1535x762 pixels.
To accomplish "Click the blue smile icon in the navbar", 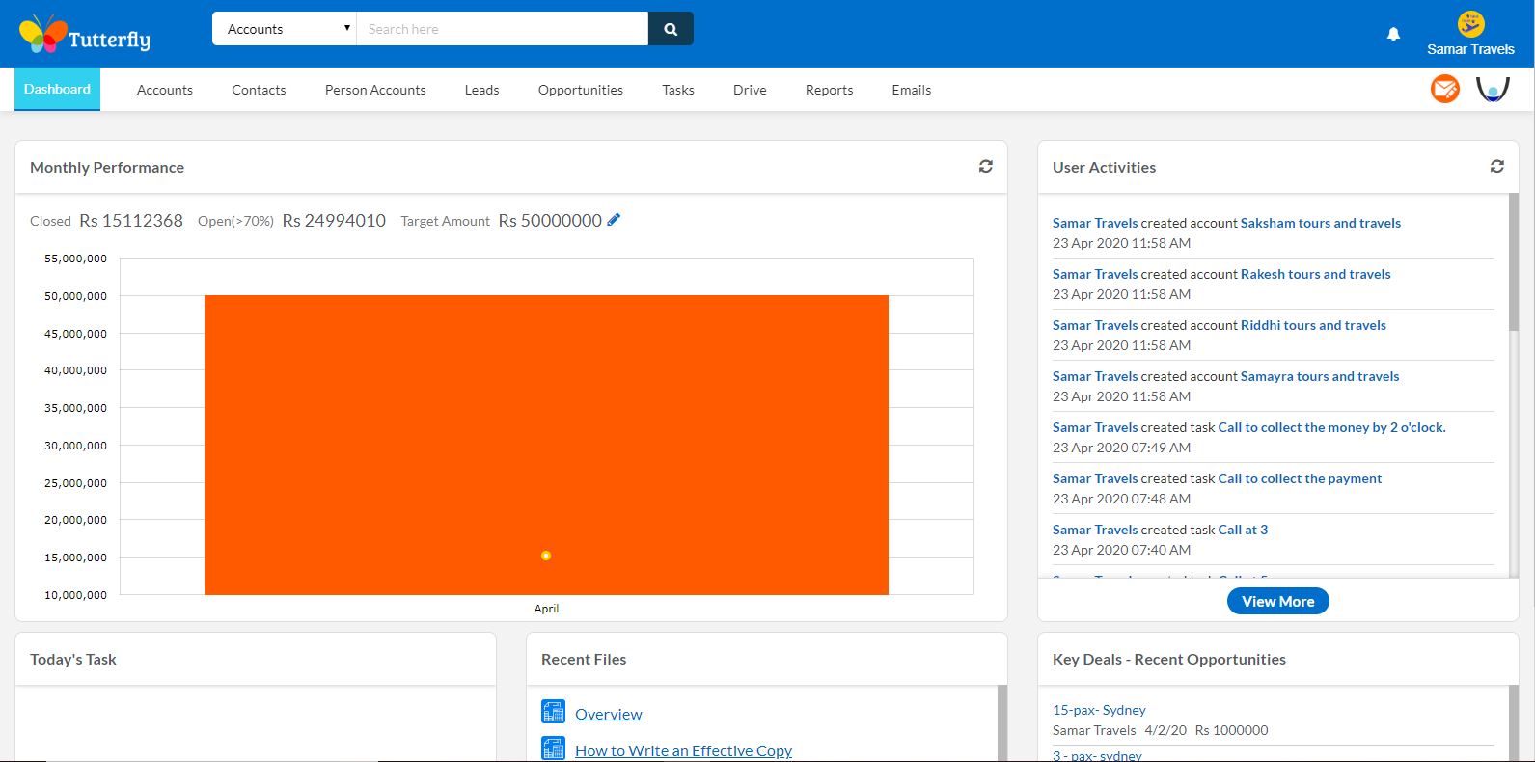I will click(1493, 90).
